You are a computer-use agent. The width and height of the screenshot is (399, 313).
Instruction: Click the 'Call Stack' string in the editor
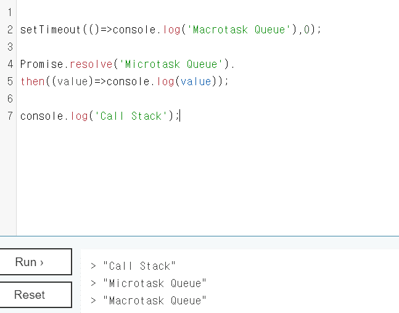(x=131, y=116)
